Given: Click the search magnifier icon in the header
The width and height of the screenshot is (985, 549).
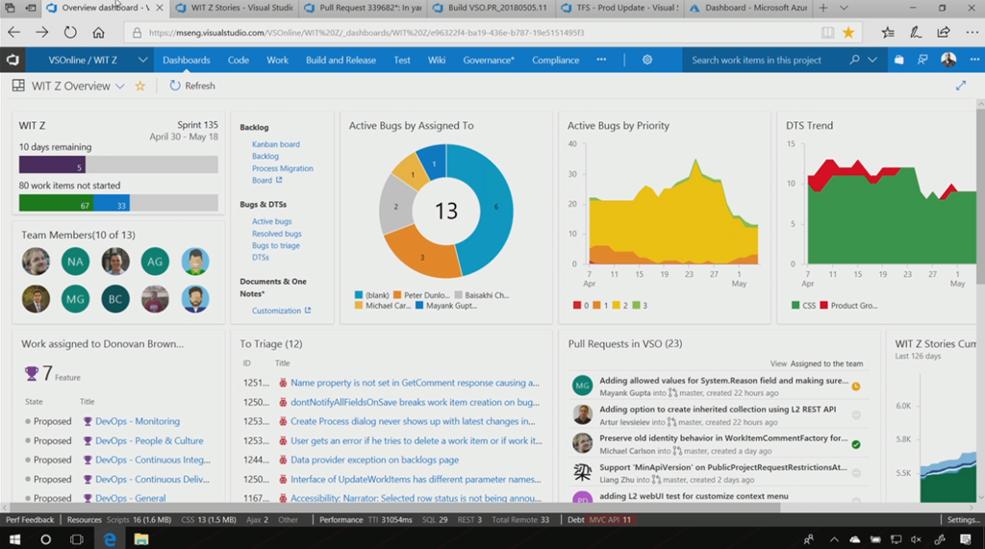Looking at the screenshot, I should tap(854, 60).
